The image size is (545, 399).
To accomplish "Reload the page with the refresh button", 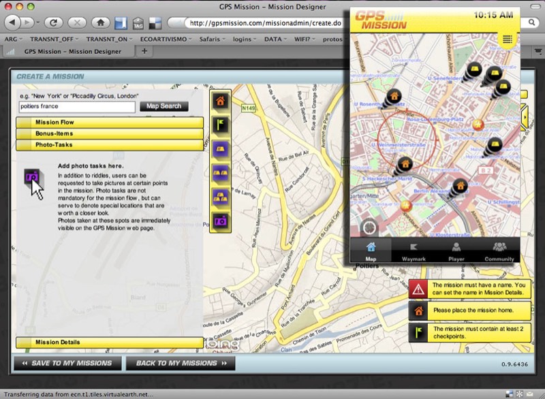I will 53,23.
